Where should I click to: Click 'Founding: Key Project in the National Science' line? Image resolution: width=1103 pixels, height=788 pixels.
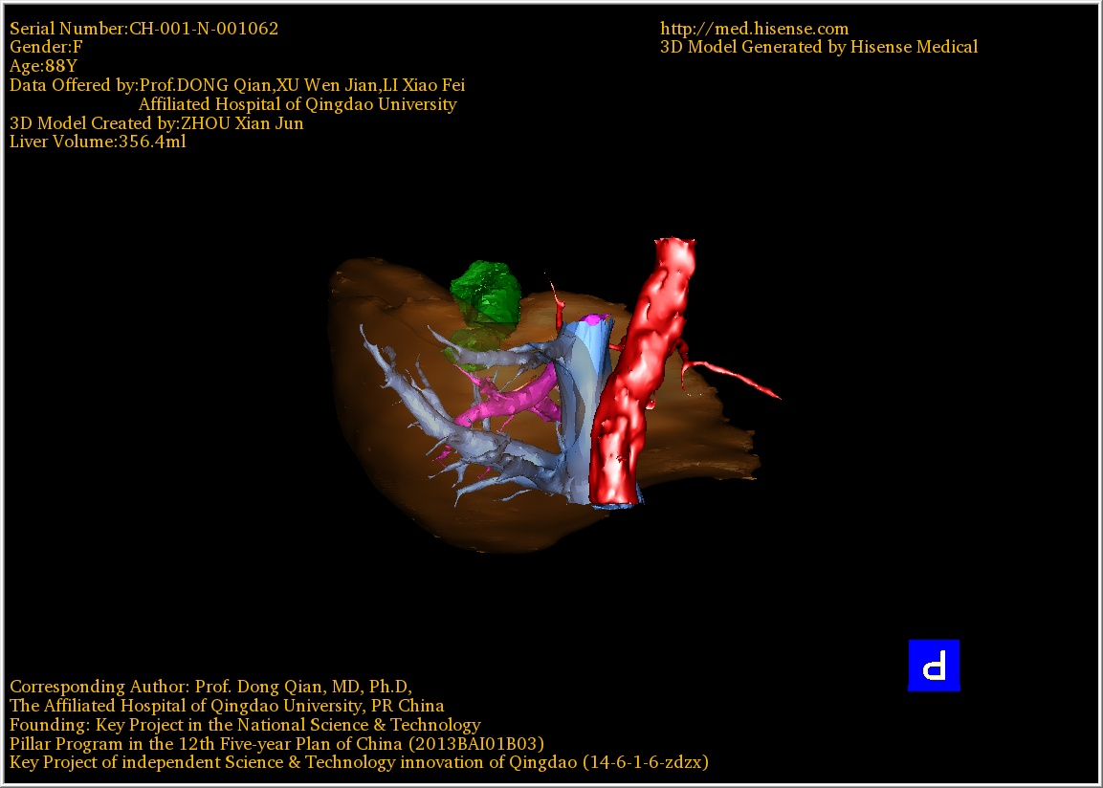245,725
